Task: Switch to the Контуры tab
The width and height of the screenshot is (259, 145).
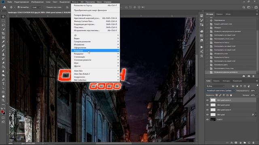Action: 226,81
